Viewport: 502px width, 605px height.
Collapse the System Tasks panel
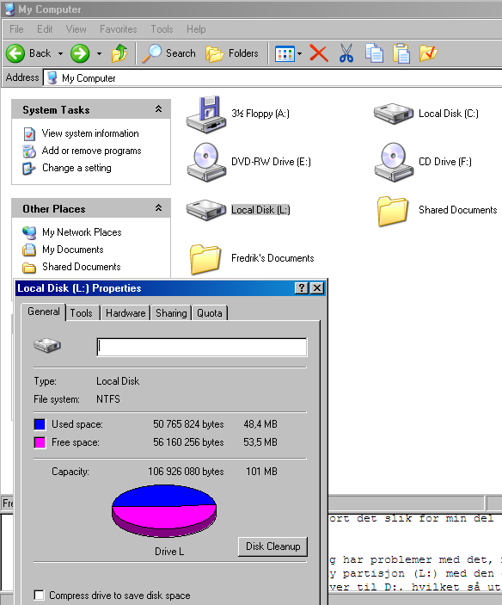click(x=158, y=109)
